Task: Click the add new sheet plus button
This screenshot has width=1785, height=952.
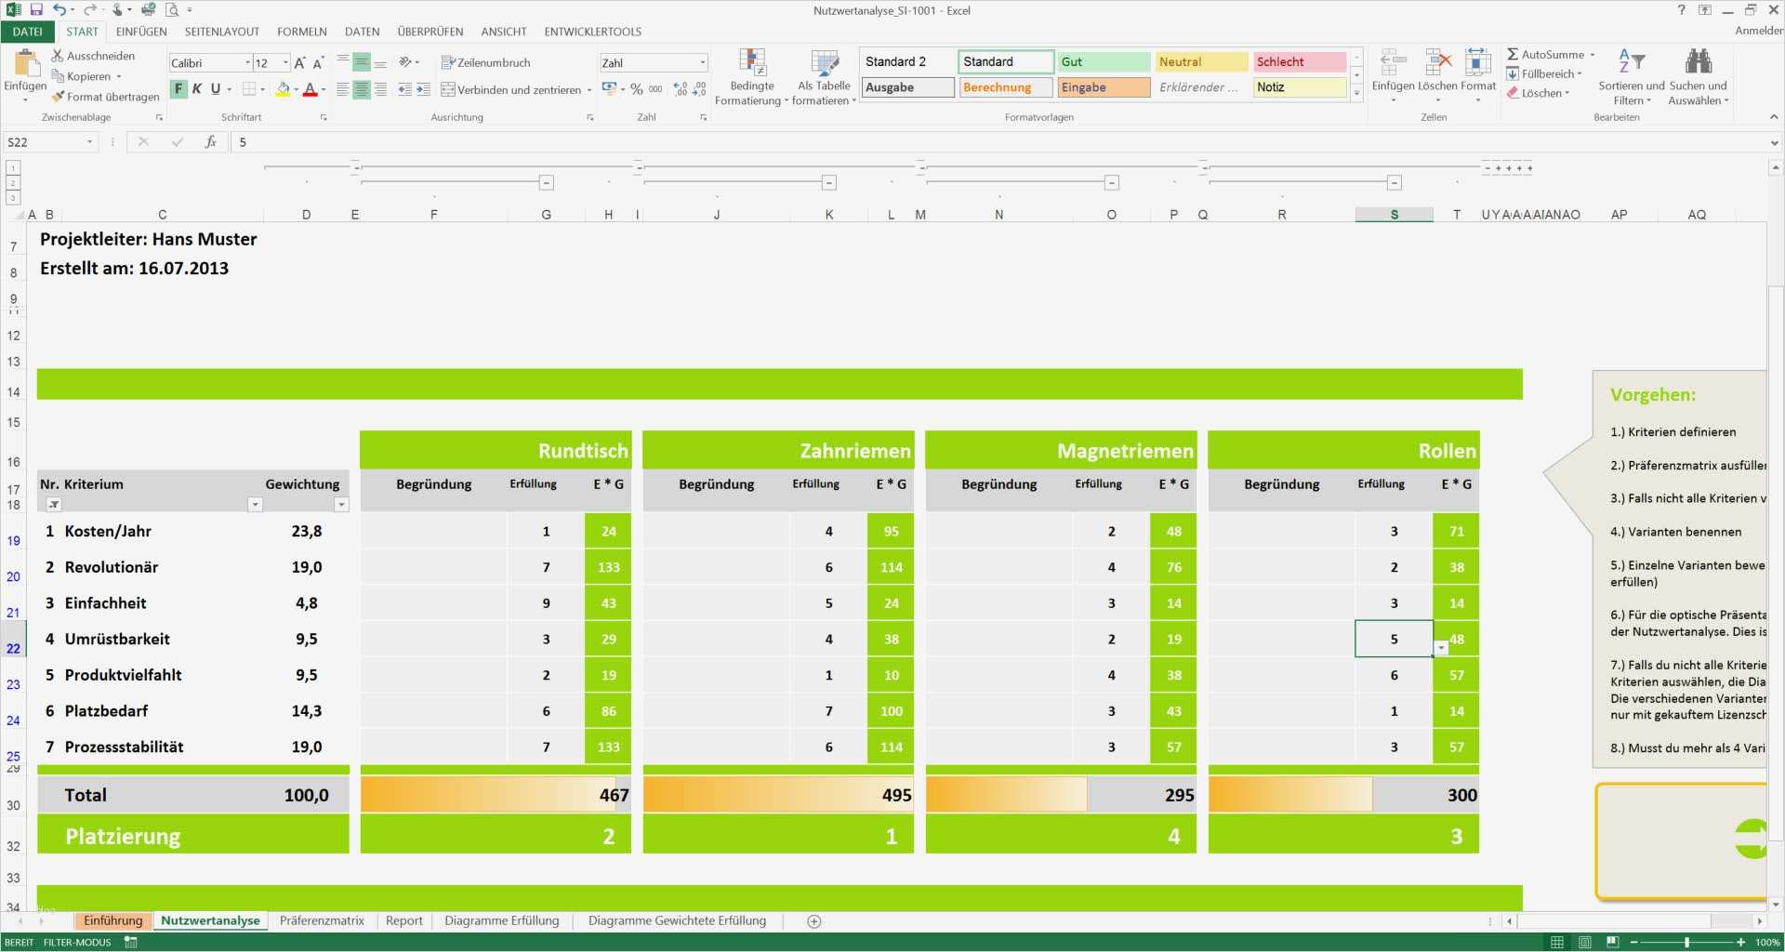Action: click(x=813, y=920)
